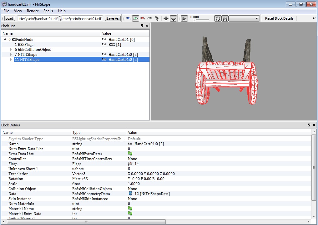The image size is (318, 225).
Task: Click Txt icon beside HandCart01 [0]
Action: point(104,39)
